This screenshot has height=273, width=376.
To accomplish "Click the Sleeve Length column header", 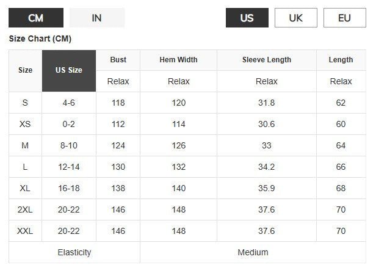I will [267, 60].
